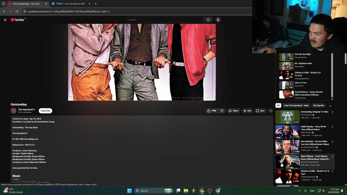Click the Outstanding album cover video

(x=142, y=62)
